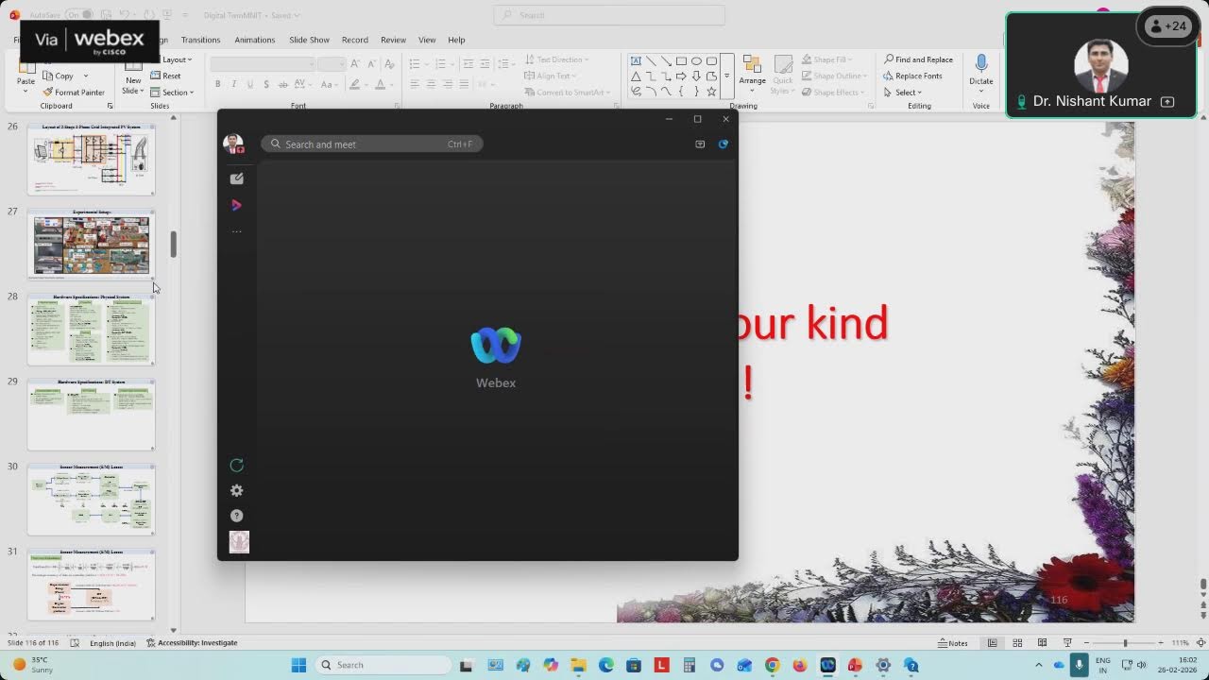This screenshot has width=1209, height=680.
Task: Select slide 26 thumbnail in slide panel
Action: [91, 159]
